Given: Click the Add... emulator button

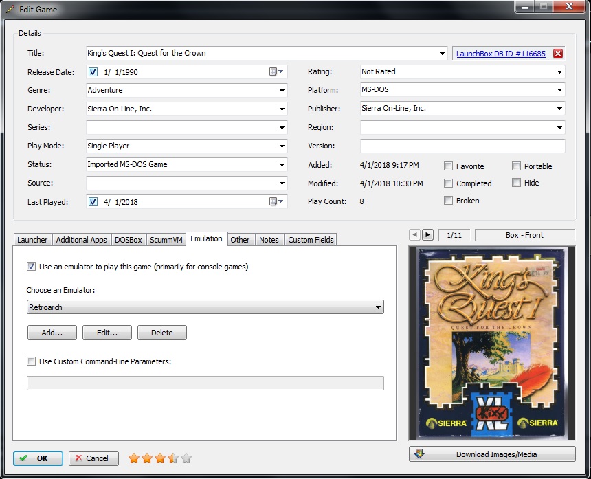Looking at the screenshot, I should coord(52,333).
